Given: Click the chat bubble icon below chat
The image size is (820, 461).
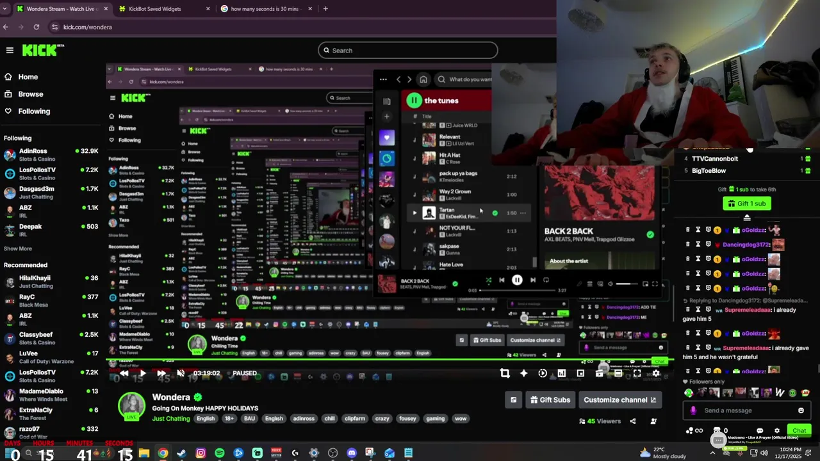Looking at the screenshot, I should click(x=760, y=431).
